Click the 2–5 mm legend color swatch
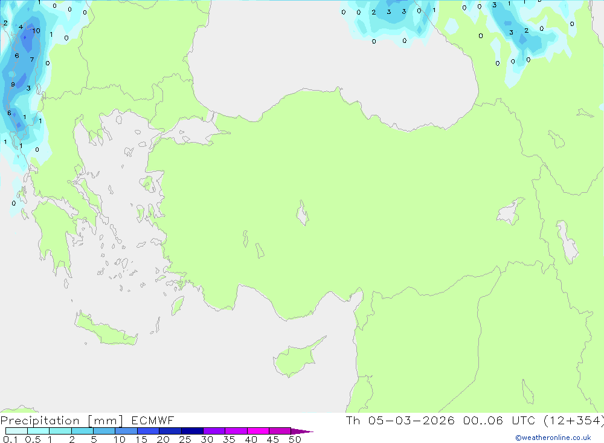 [82, 431]
